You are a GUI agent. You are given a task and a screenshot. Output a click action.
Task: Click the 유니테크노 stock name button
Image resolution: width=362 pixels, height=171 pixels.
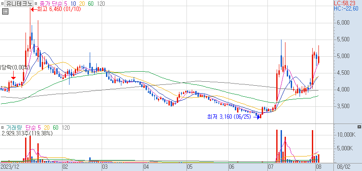click(x=19, y=4)
